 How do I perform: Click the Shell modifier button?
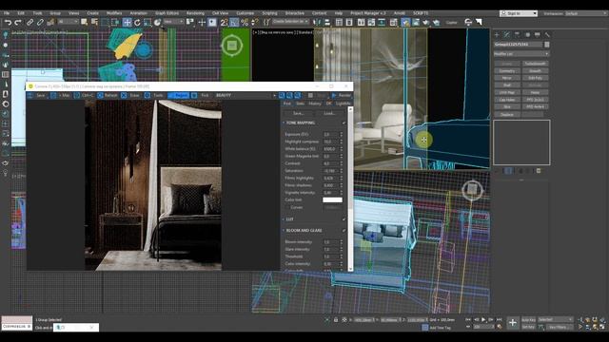pyautogui.click(x=507, y=85)
